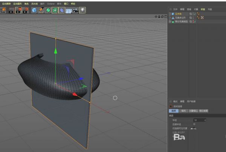Click the 半径 field stepper arrows
The height and width of the screenshot is (152, 226).
(205, 120)
